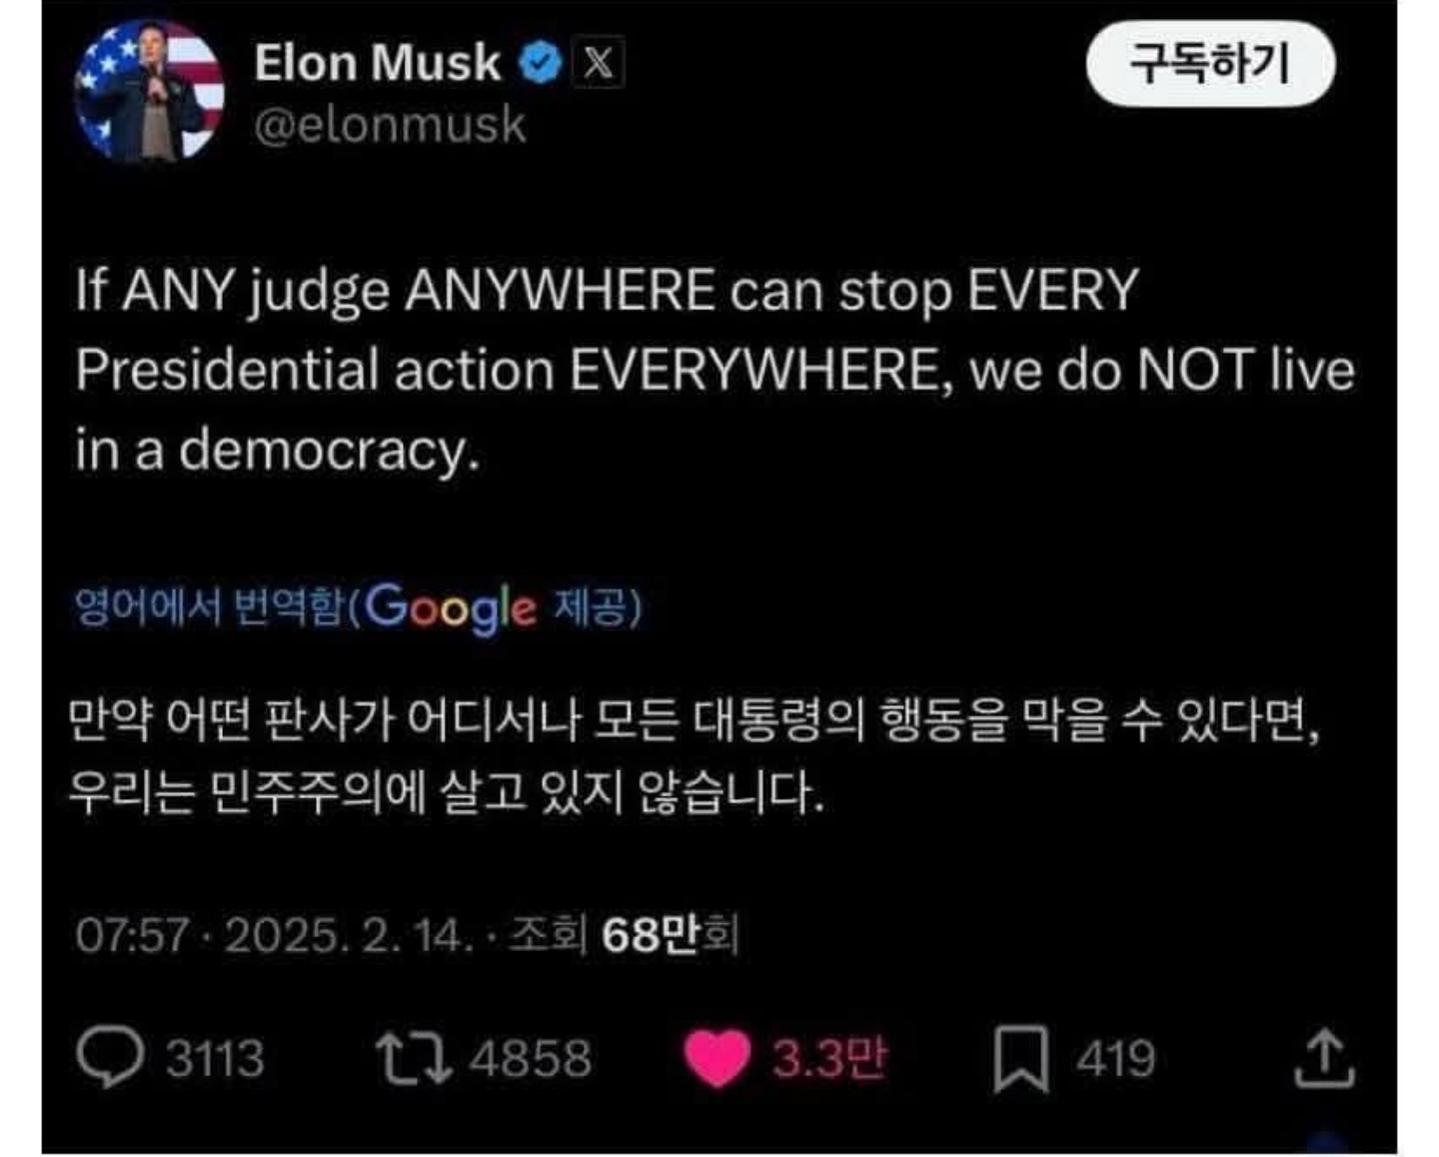This screenshot has width=1439, height=1157.
Task: Open the Elon Musk display name
Action: tap(377, 63)
